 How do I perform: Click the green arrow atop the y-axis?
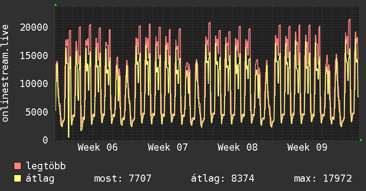click(x=55, y=5)
